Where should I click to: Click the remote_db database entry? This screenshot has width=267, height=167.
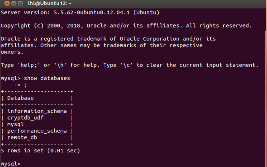point(22,137)
